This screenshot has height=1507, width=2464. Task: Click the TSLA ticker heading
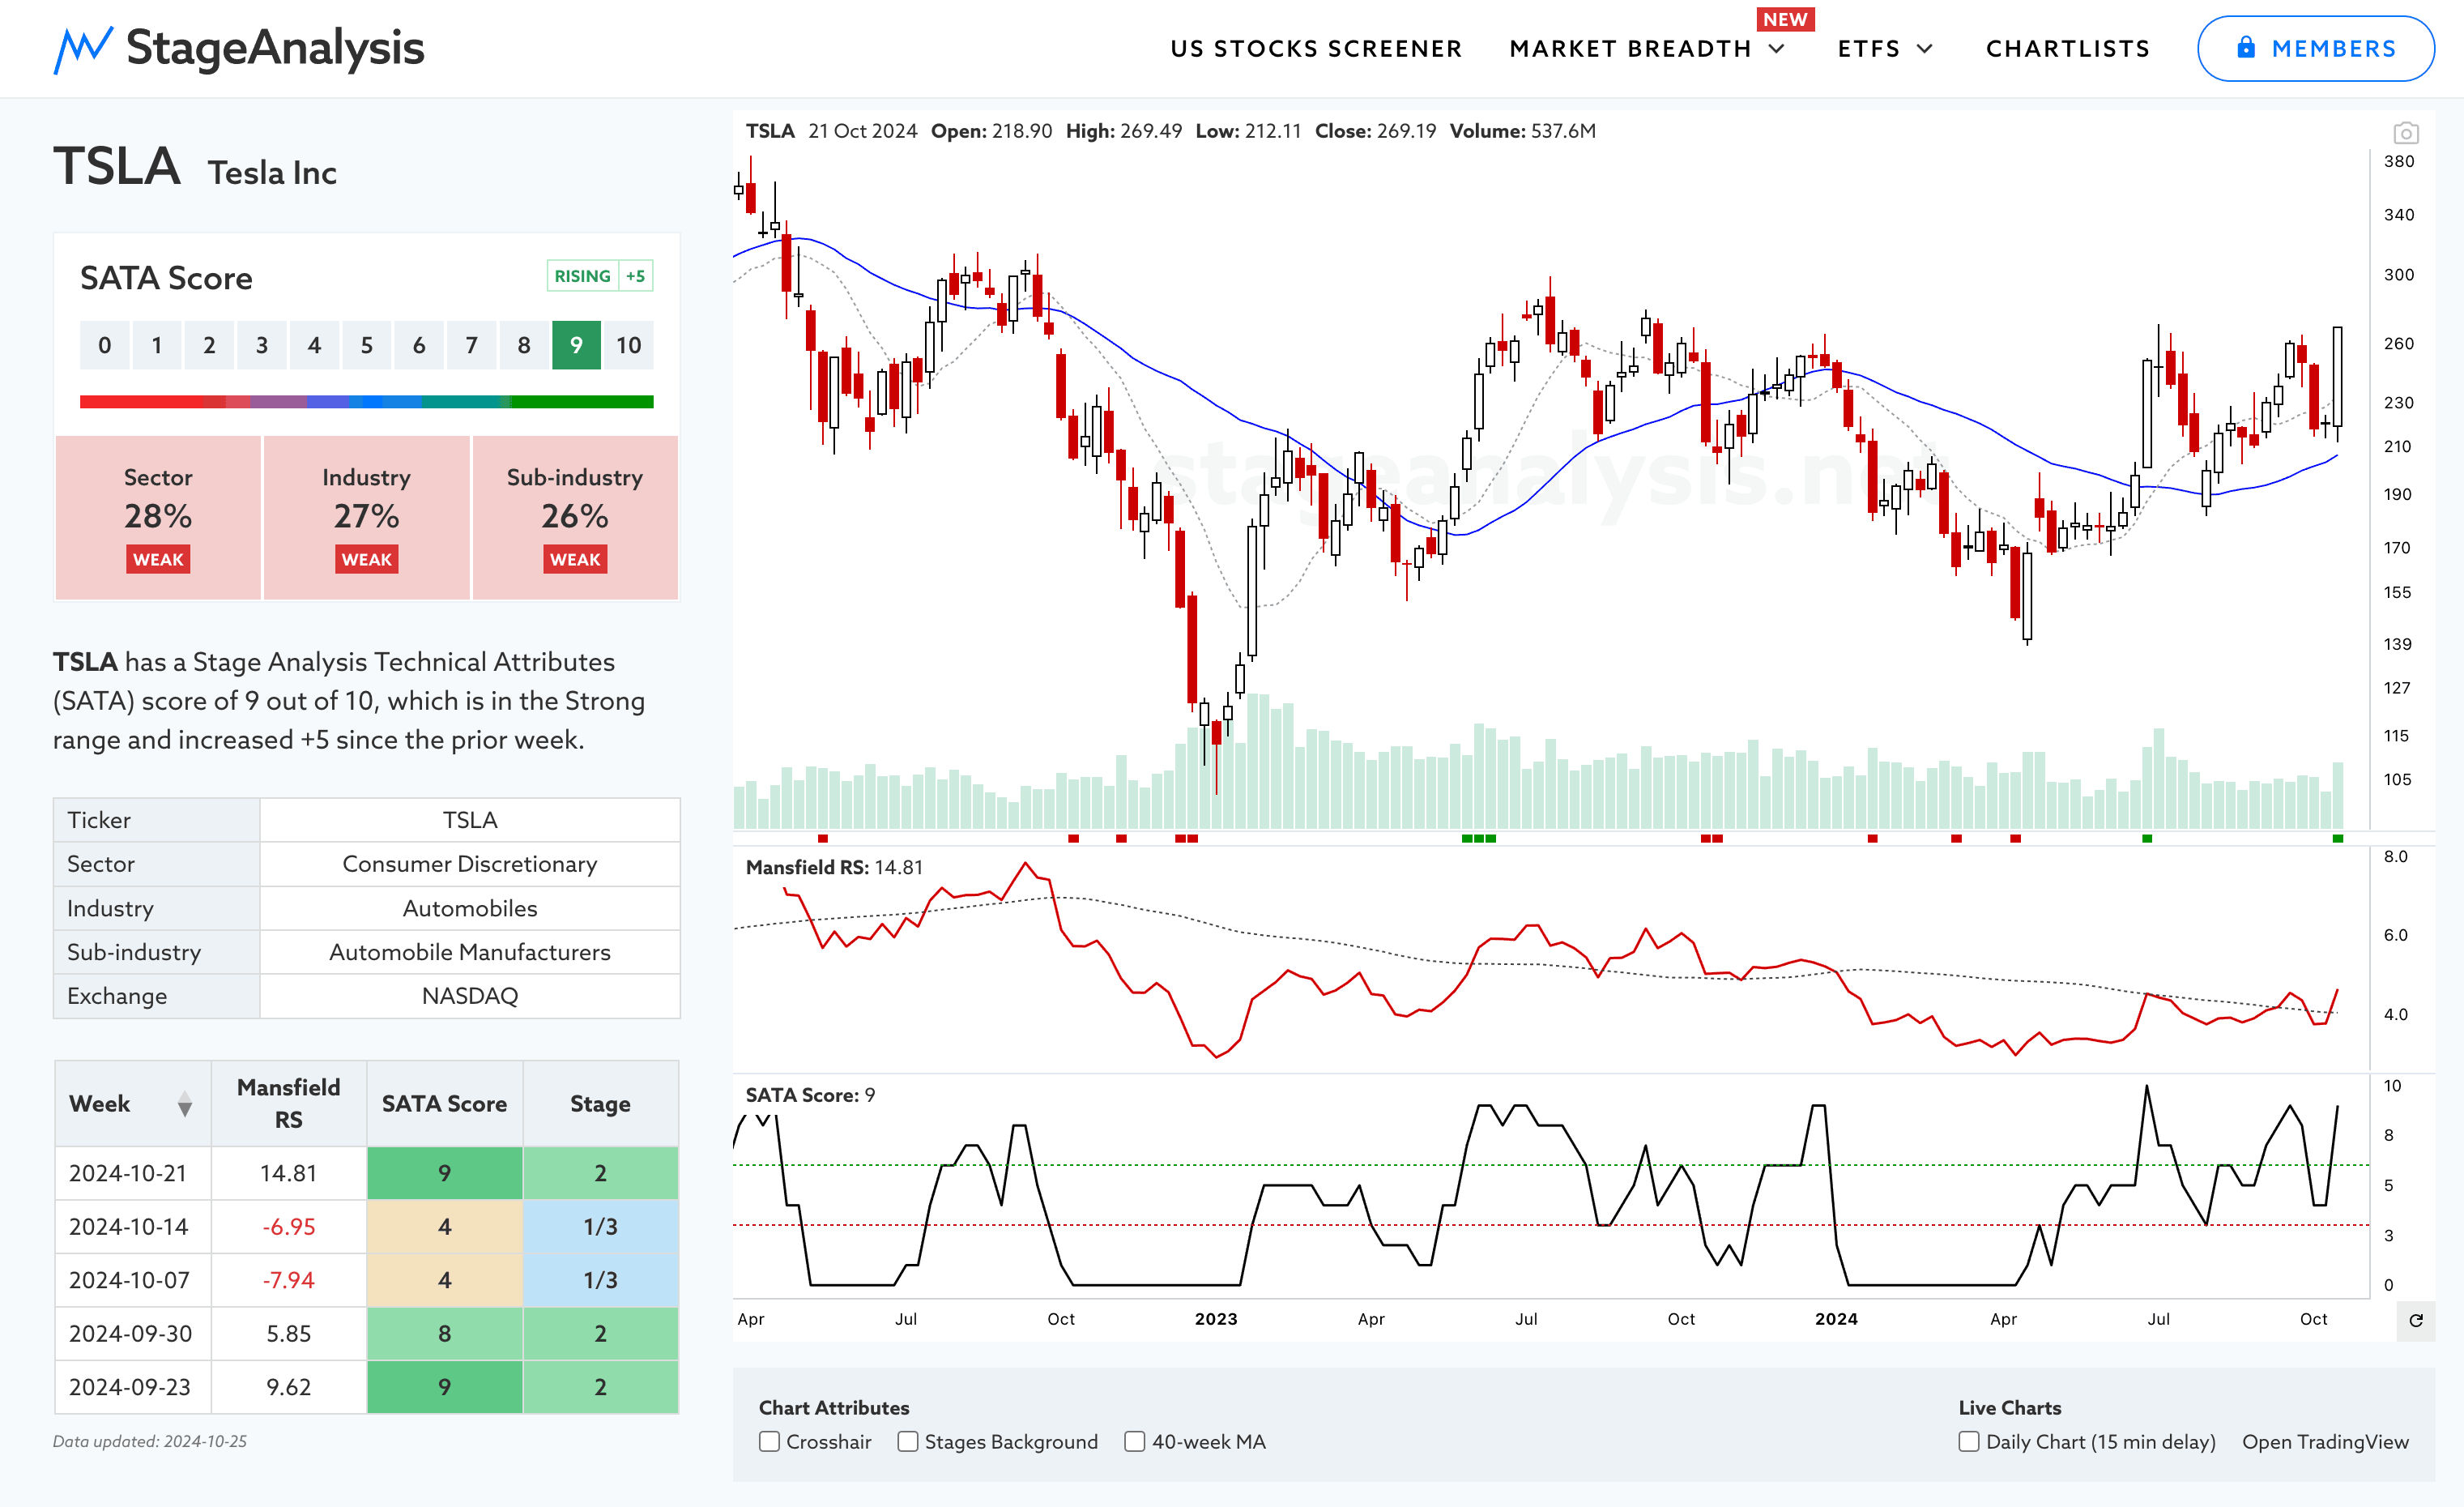pos(117,166)
